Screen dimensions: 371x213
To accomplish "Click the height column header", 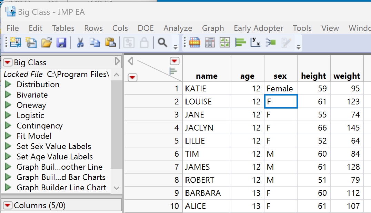I will [313, 76].
